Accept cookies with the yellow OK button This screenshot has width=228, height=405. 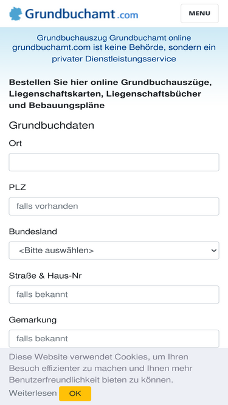pos(75,393)
